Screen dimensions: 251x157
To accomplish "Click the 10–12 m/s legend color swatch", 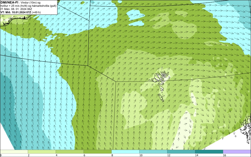I will click(x=153, y=151).
